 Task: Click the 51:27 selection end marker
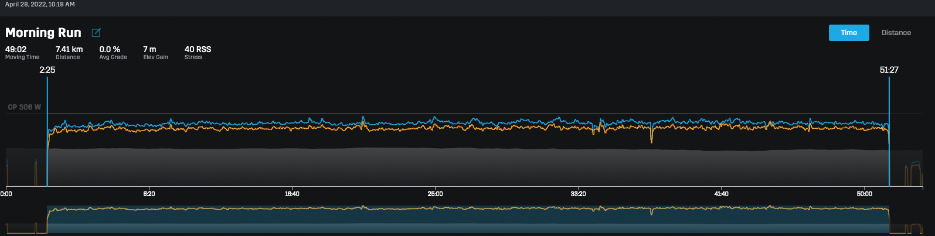[x=889, y=70]
